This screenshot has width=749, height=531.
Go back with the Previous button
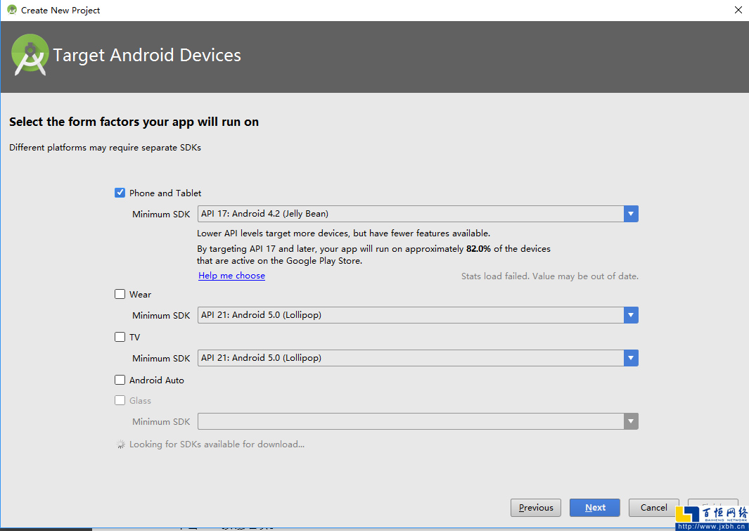pos(536,508)
